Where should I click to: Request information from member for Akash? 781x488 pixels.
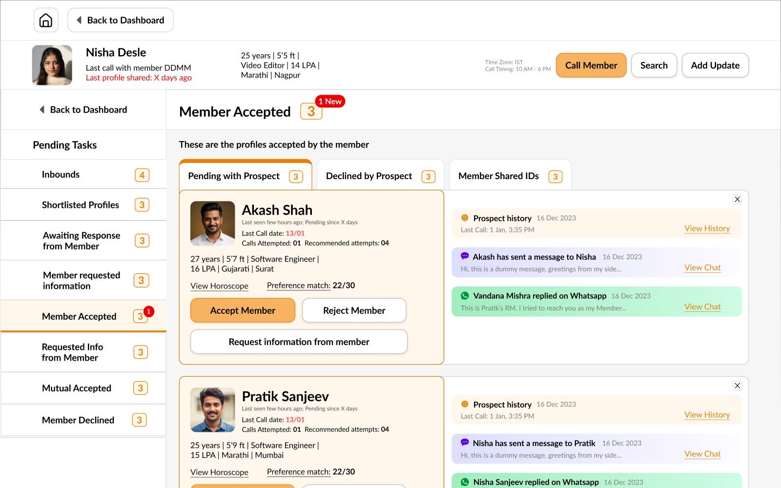299,342
